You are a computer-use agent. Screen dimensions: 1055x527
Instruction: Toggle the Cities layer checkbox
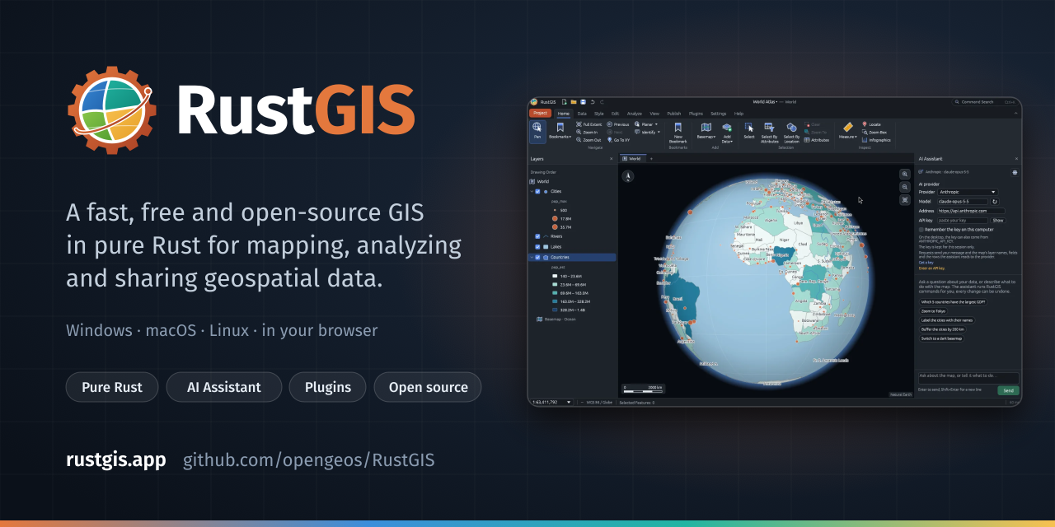point(537,191)
